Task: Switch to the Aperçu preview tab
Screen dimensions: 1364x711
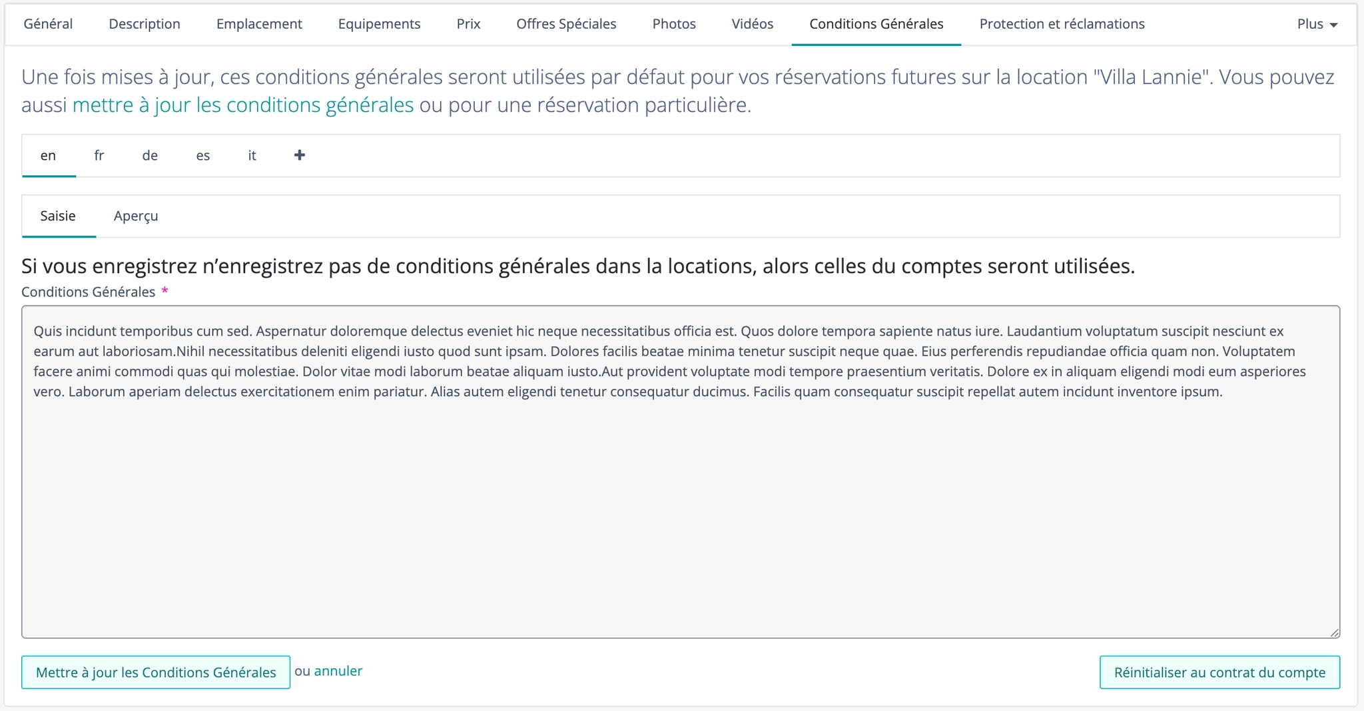Action: [136, 216]
